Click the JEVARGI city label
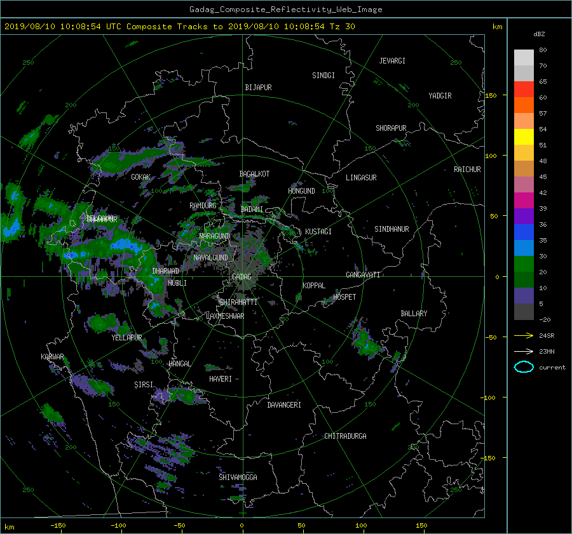Image resolution: width=572 pixels, height=534 pixels. (x=392, y=61)
